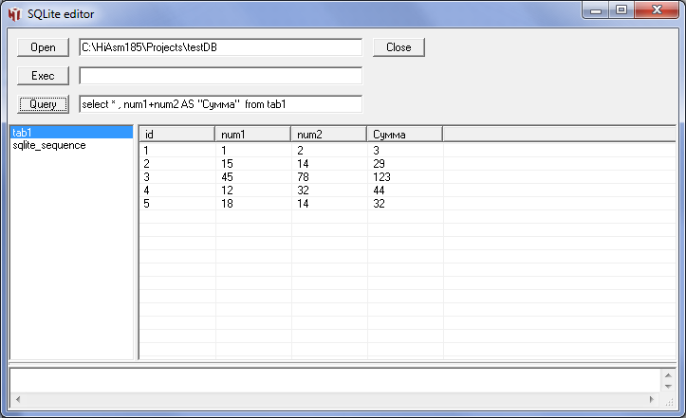Click the id column header
Screen dimensions: 686x418
coord(176,135)
